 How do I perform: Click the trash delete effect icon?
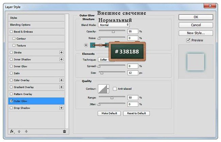(x=64, y=131)
